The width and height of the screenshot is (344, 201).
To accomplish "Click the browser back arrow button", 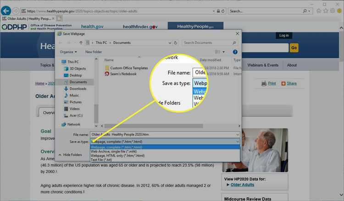I will 6,11.
